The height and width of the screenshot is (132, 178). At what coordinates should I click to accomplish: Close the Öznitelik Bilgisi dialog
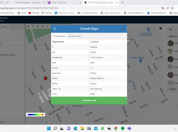[x=124, y=29]
